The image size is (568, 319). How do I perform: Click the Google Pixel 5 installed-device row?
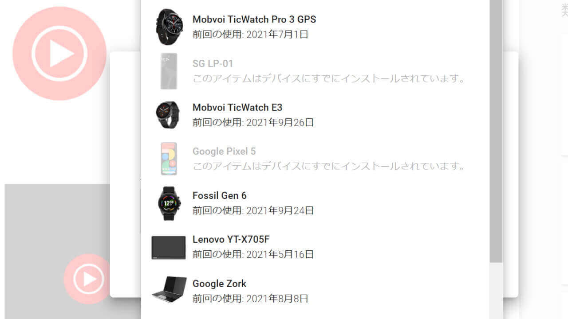click(x=311, y=158)
